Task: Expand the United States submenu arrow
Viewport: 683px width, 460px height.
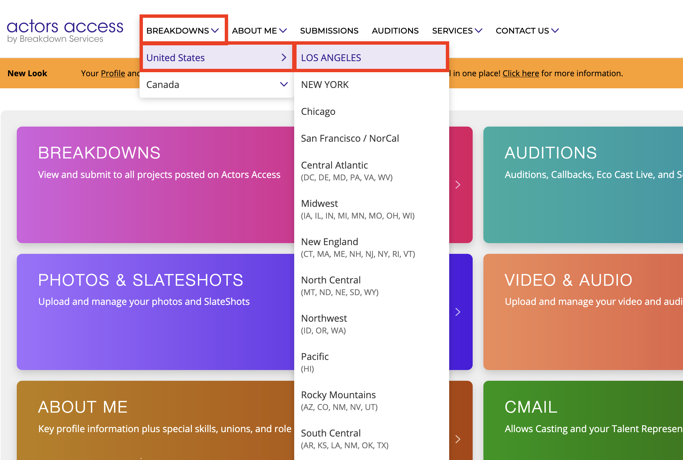Action: point(284,57)
